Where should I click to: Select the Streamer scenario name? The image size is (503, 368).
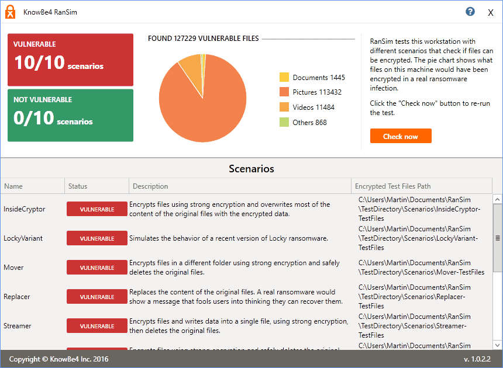coord(18,326)
